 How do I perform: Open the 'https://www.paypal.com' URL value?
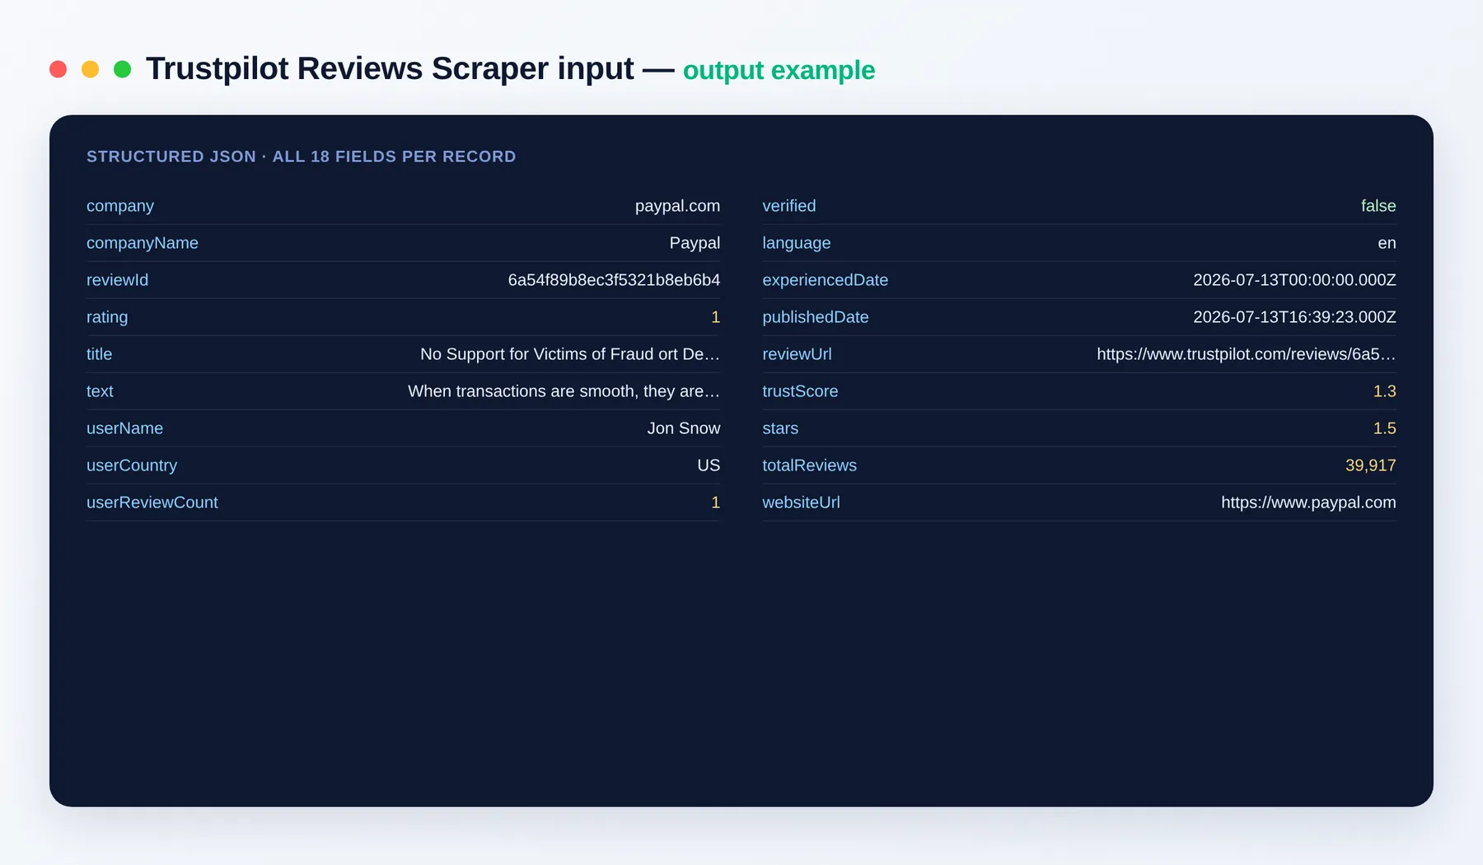[1308, 503]
